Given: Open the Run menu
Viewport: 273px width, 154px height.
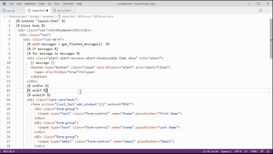Looking at the screenshot, I should point(57,4).
